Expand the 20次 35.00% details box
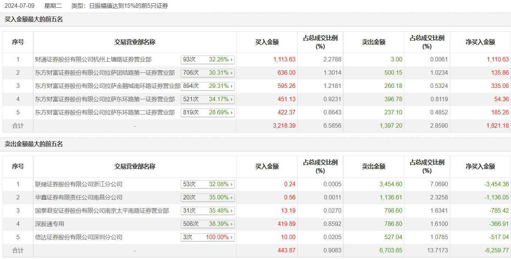 pyautogui.click(x=208, y=198)
